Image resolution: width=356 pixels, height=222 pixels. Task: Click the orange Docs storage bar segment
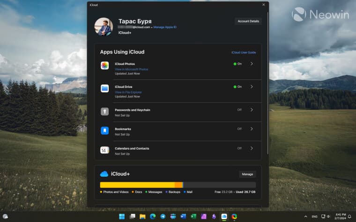tap(178, 185)
